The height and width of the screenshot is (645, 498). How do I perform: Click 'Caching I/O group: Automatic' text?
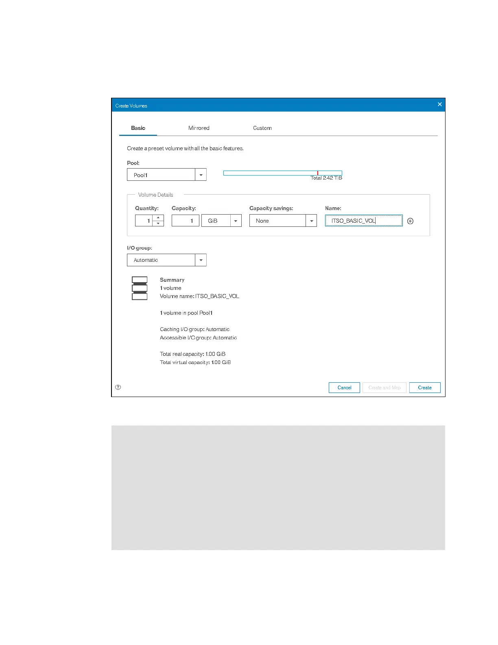pos(194,329)
